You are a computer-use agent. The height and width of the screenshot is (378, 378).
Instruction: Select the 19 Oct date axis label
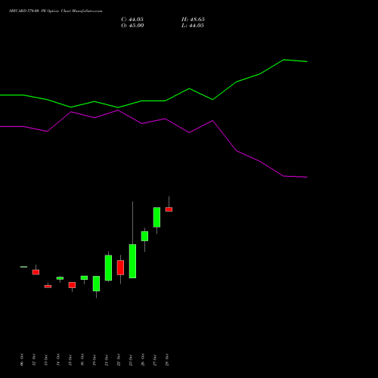point(94,360)
